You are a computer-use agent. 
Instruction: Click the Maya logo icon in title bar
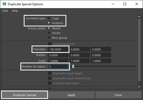point(4,4)
